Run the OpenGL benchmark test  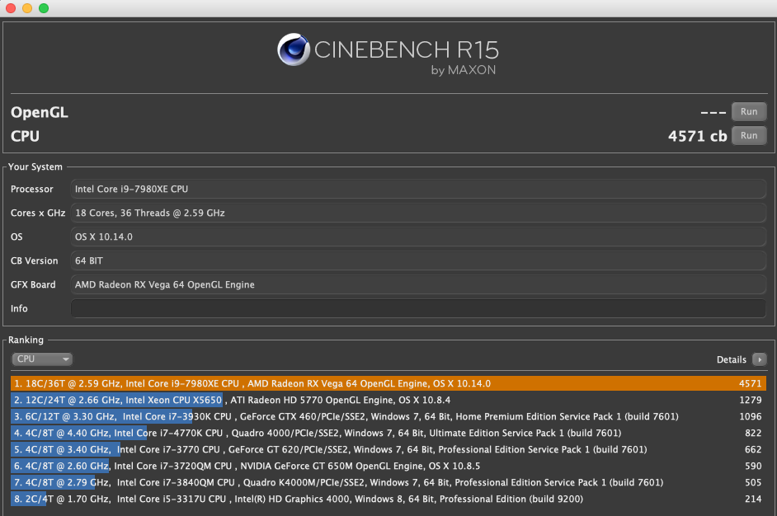pyautogui.click(x=749, y=111)
